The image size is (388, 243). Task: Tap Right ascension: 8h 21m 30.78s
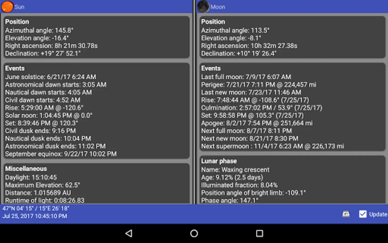click(51, 46)
